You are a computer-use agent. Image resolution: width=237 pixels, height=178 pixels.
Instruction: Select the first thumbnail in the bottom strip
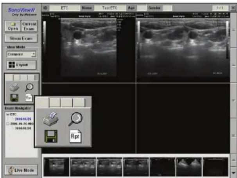coord(56,167)
